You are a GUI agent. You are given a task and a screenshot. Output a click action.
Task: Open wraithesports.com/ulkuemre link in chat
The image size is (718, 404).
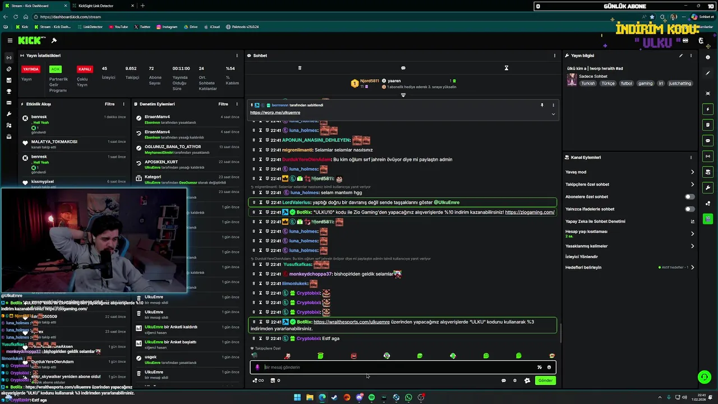point(352,322)
